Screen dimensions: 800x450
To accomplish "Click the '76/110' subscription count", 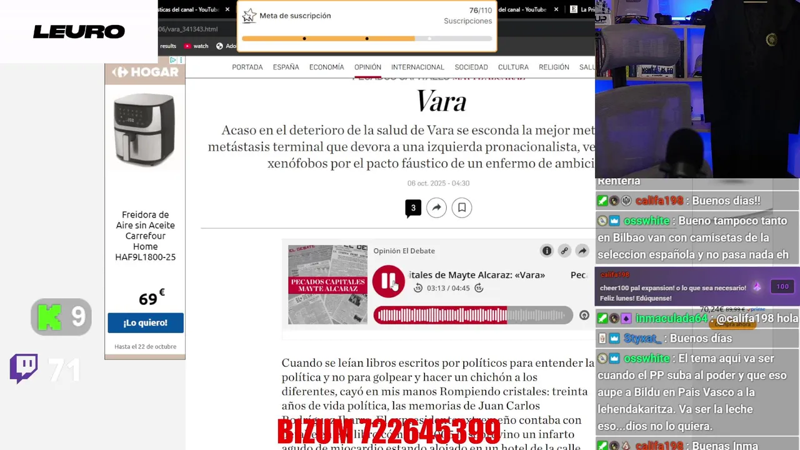I will (x=480, y=10).
